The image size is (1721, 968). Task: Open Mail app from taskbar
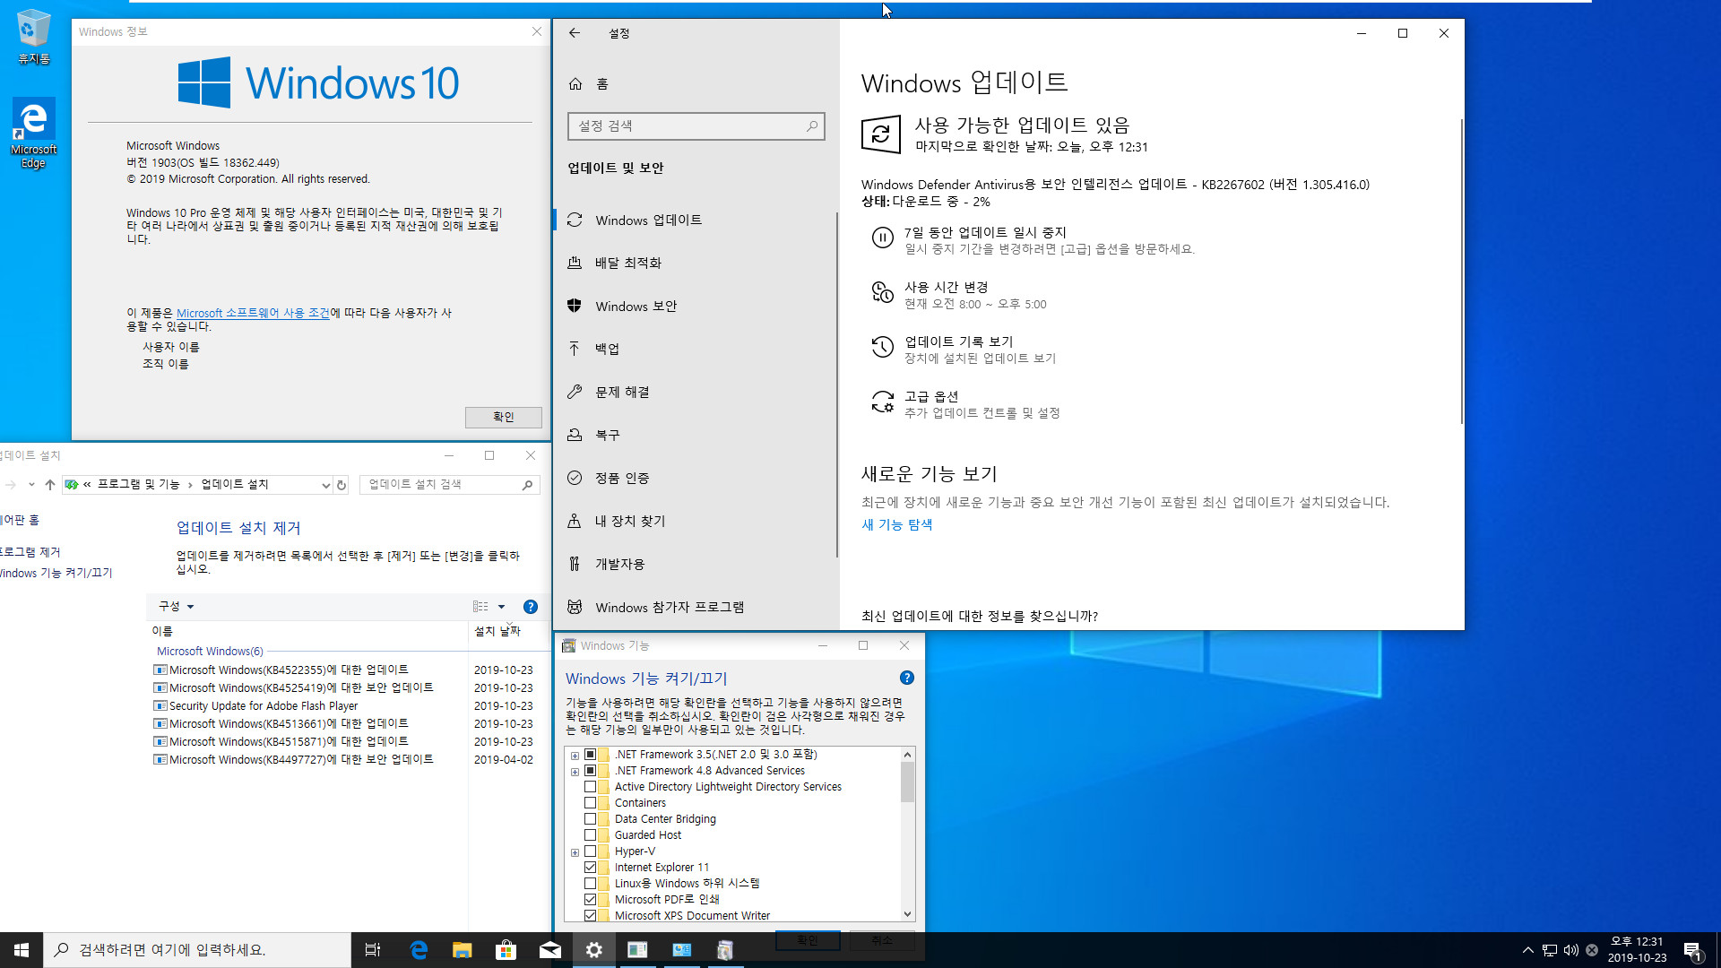point(549,950)
